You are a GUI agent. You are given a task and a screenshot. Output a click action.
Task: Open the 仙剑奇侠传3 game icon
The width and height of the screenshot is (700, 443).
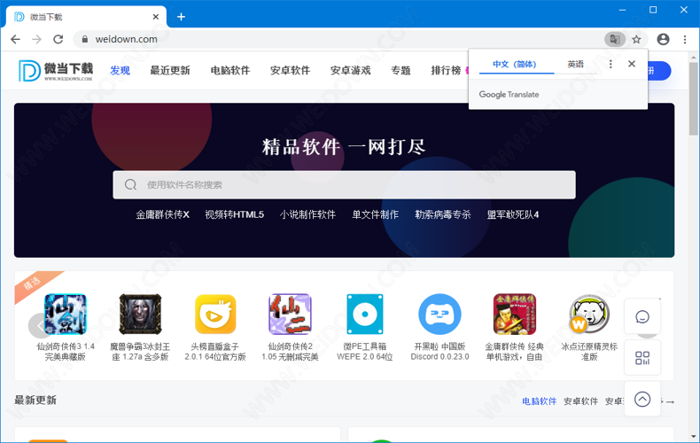coord(66,314)
